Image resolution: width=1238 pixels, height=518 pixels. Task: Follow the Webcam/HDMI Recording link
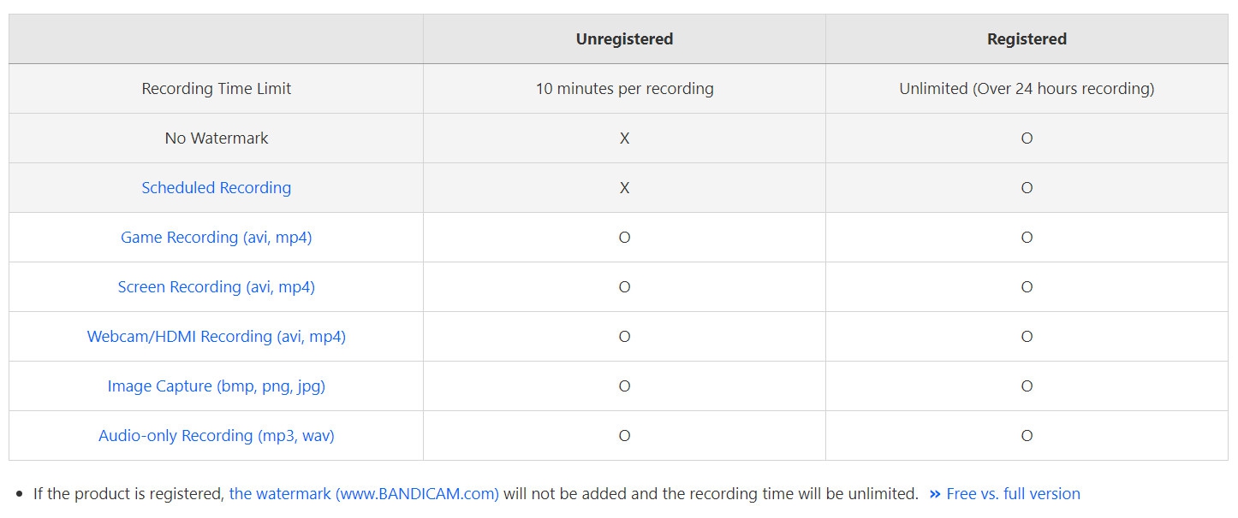pos(216,337)
